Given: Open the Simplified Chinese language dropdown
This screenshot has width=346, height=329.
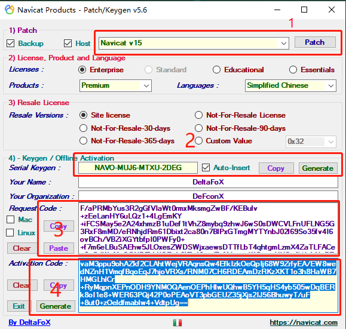Looking at the screenshot, I should 290,85.
